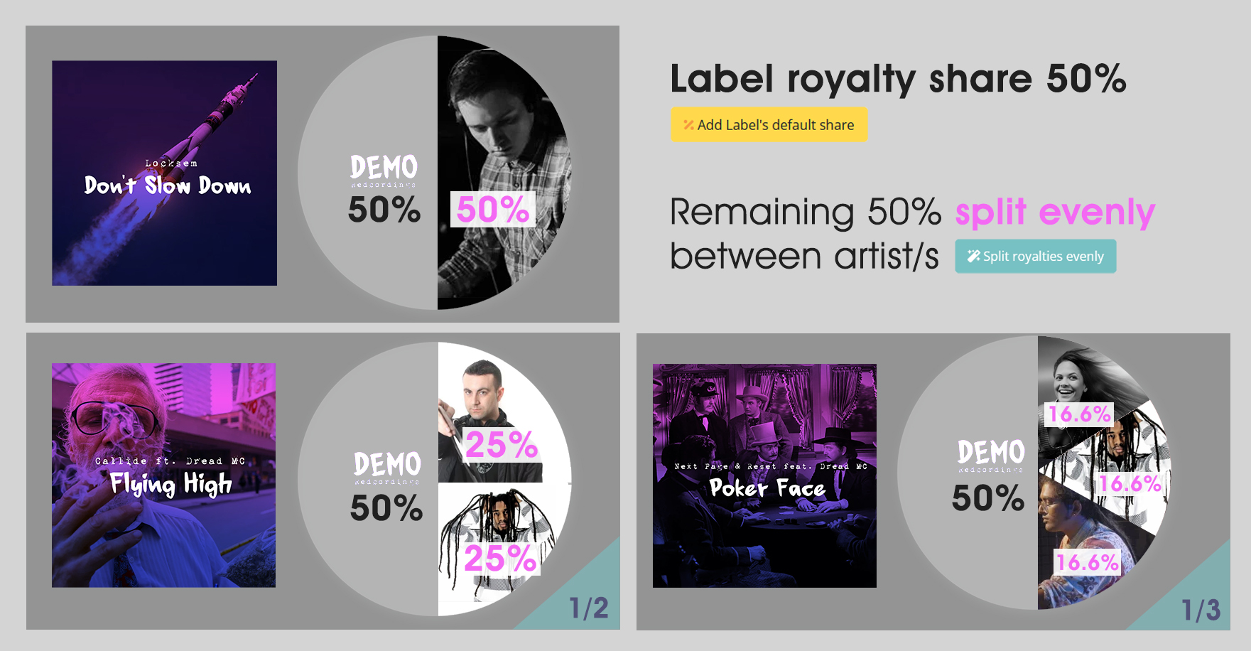Select the DEMO Recordings logo on Poker Face chart
Screen dimensions: 1251x651
tap(990, 453)
